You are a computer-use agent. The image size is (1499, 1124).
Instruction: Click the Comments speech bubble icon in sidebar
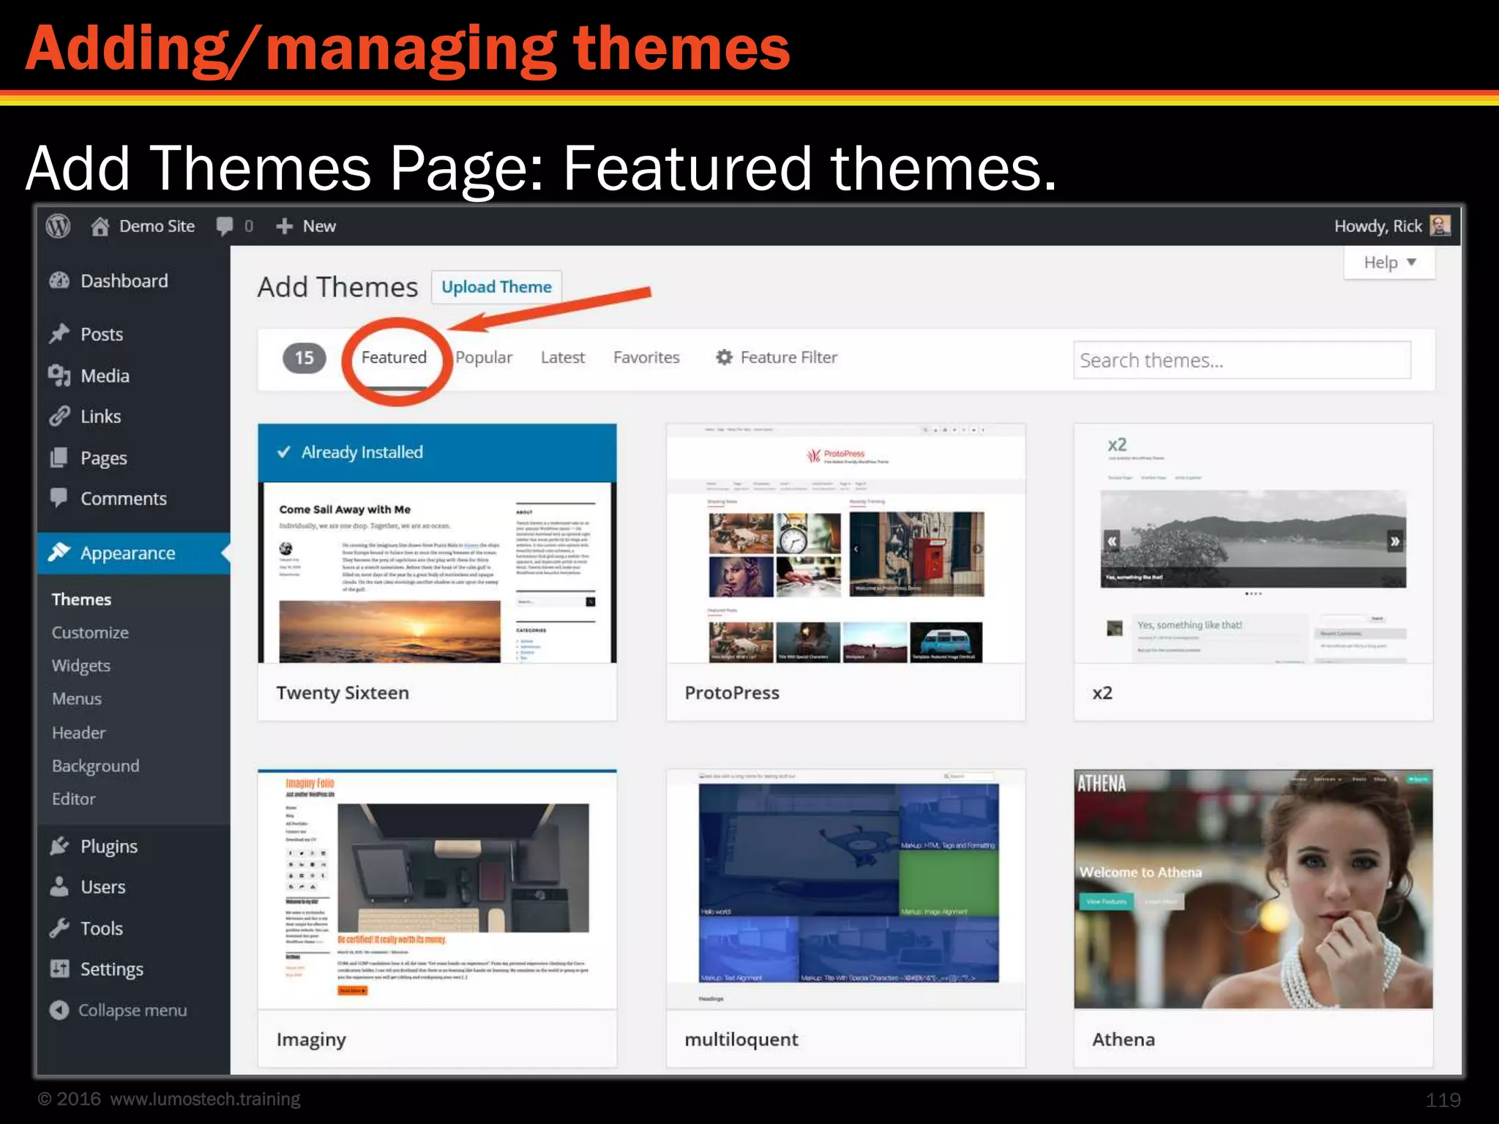pos(59,498)
